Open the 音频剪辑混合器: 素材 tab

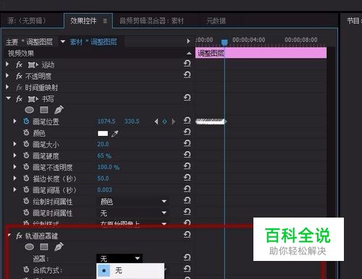[151, 21]
